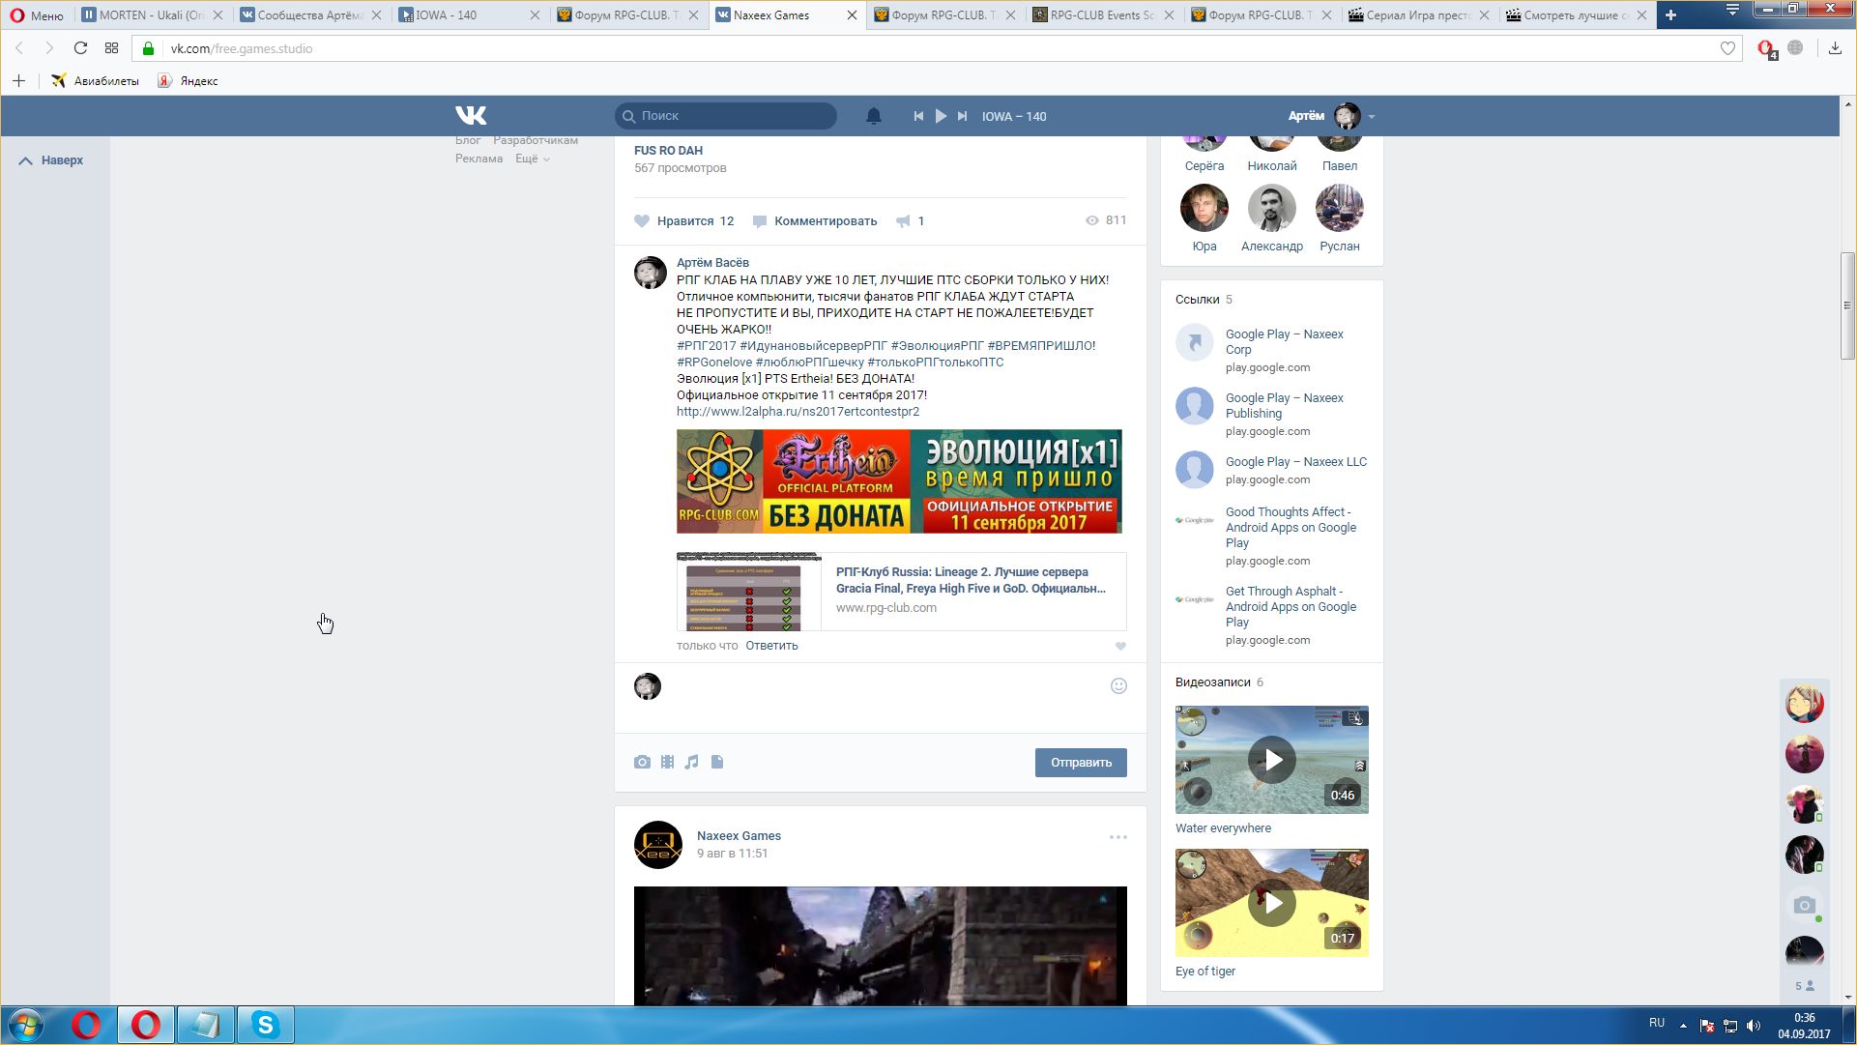Click the Отправить button

click(x=1081, y=763)
